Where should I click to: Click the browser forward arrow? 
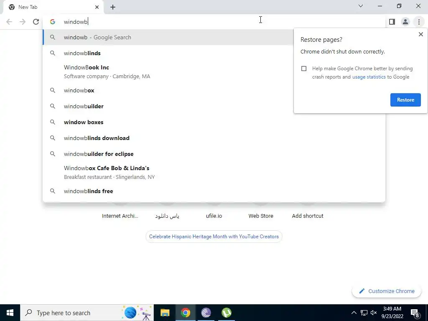[23, 22]
